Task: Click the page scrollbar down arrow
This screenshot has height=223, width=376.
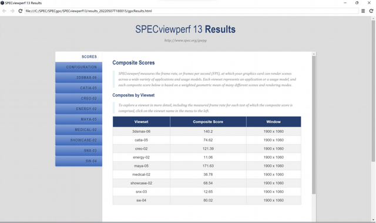Action: click(373, 219)
